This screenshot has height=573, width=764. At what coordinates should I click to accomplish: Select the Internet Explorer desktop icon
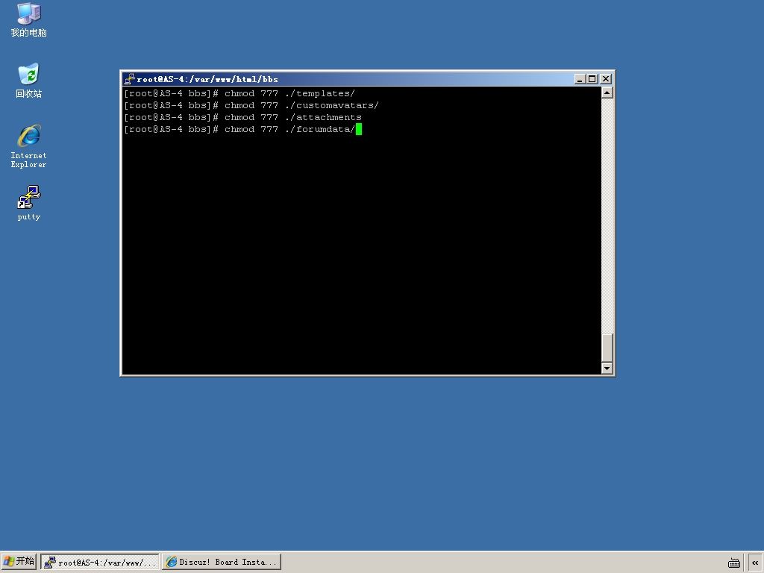pos(29,145)
